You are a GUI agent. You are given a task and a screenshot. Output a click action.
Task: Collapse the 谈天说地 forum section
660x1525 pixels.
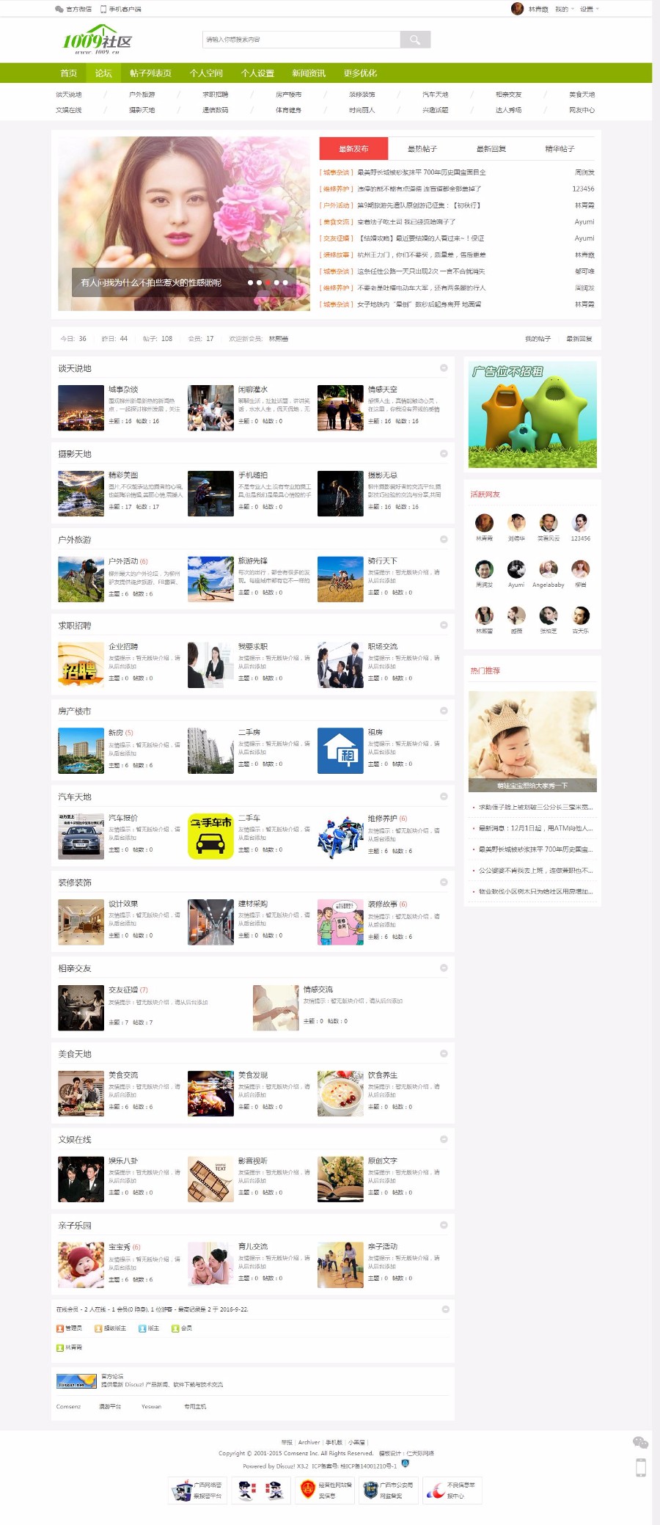pos(444,367)
